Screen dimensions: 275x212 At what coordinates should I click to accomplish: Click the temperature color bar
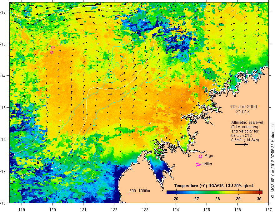point(214,192)
